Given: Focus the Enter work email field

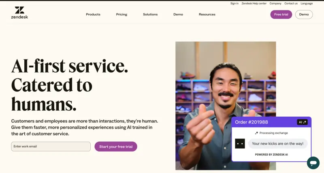Looking at the screenshot, I should coord(51,147).
